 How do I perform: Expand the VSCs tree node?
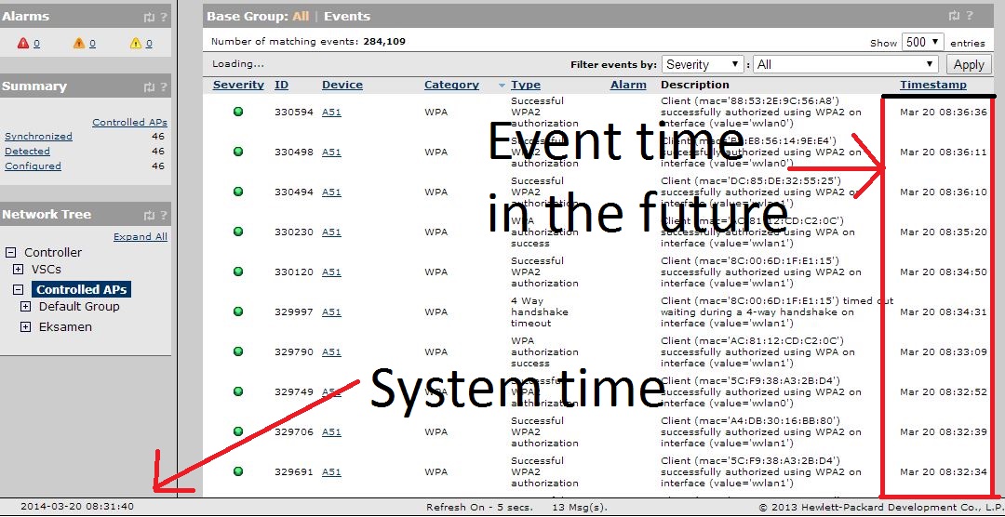[18, 269]
